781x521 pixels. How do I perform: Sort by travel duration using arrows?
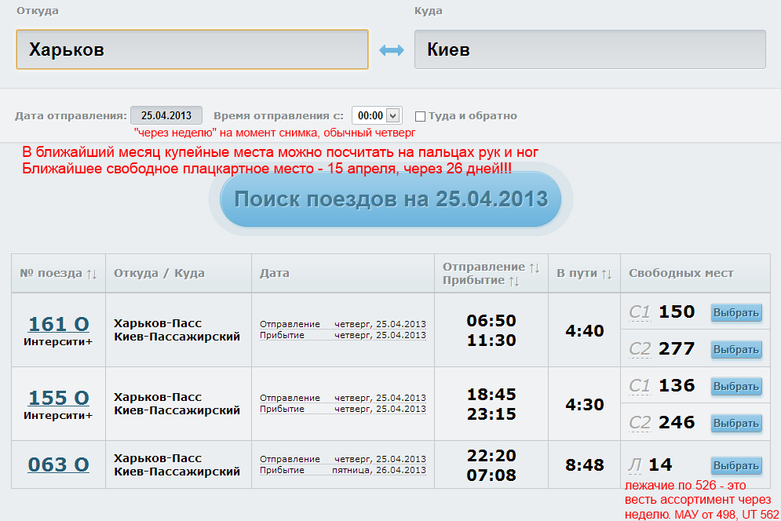[x=606, y=274]
